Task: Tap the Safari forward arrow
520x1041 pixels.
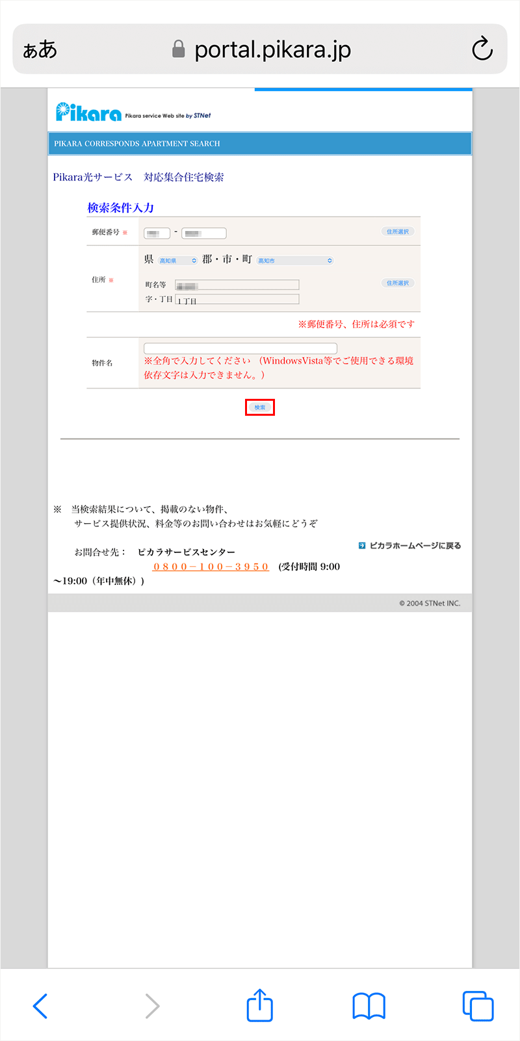Action: [x=152, y=1006]
